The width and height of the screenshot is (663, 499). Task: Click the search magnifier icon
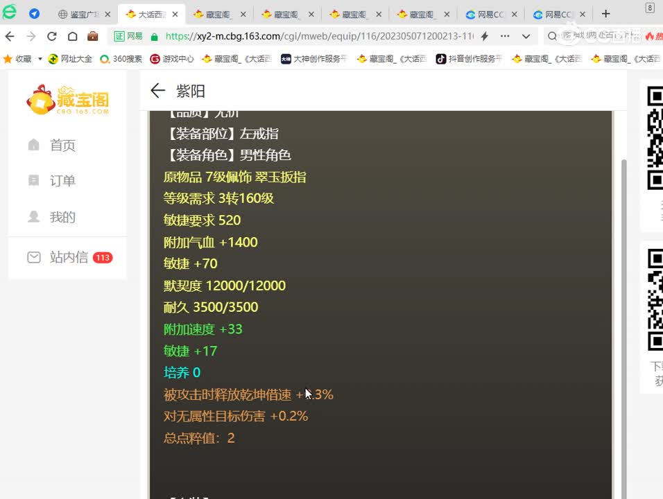coord(552,36)
